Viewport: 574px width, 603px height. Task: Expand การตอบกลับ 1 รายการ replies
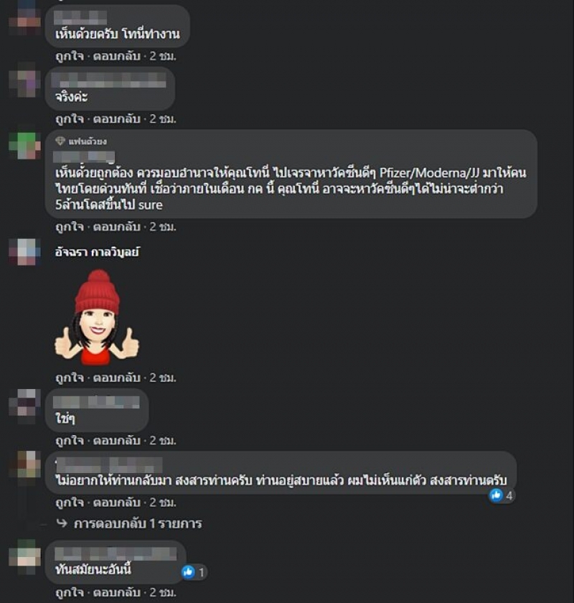[x=138, y=523]
